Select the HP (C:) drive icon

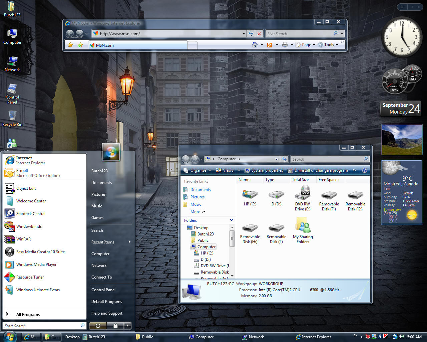(x=250, y=198)
